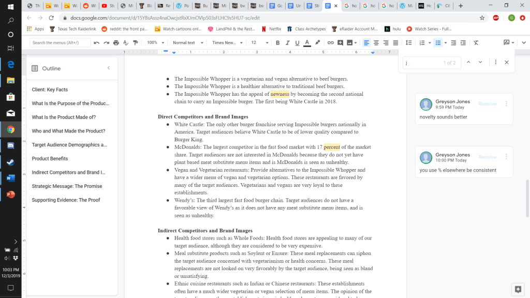Resolve the 'be consistent' comment
Screen dimensions: 530x298
[x=487, y=157]
